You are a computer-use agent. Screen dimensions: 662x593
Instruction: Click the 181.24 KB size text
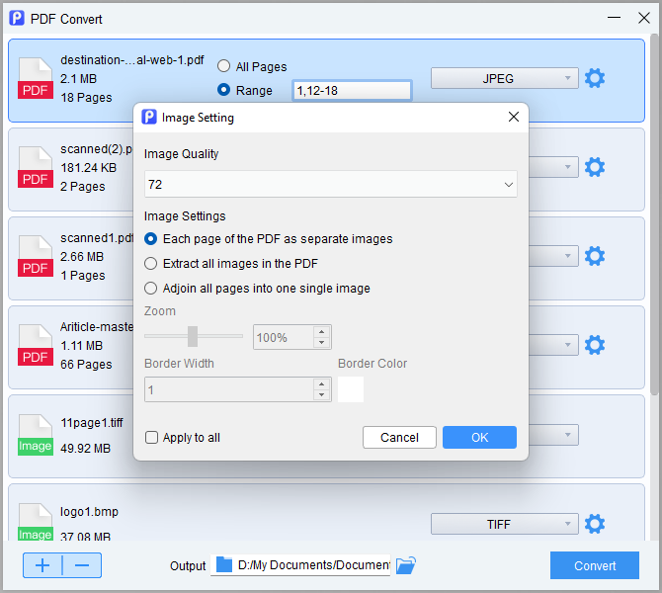88,168
